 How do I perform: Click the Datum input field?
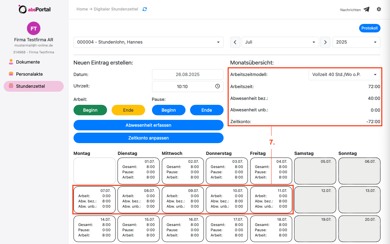click(x=187, y=74)
